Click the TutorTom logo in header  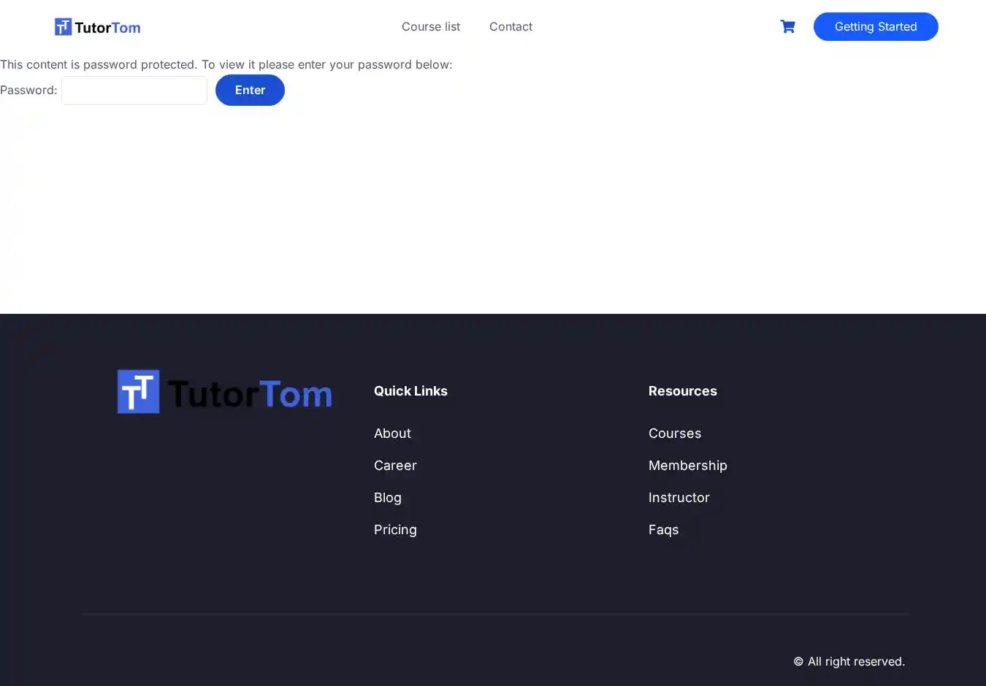97,27
